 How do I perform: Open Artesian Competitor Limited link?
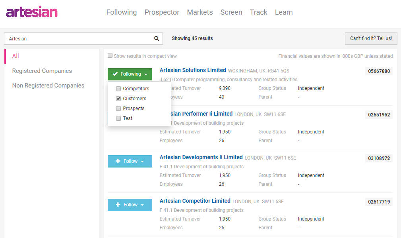pyautogui.click(x=195, y=201)
